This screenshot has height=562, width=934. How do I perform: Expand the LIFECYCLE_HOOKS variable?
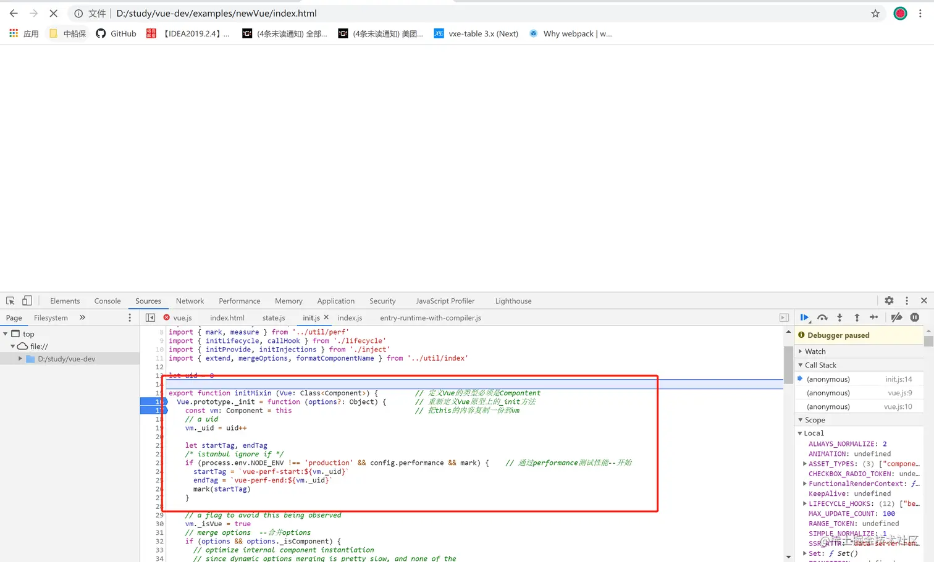point(804,503)
